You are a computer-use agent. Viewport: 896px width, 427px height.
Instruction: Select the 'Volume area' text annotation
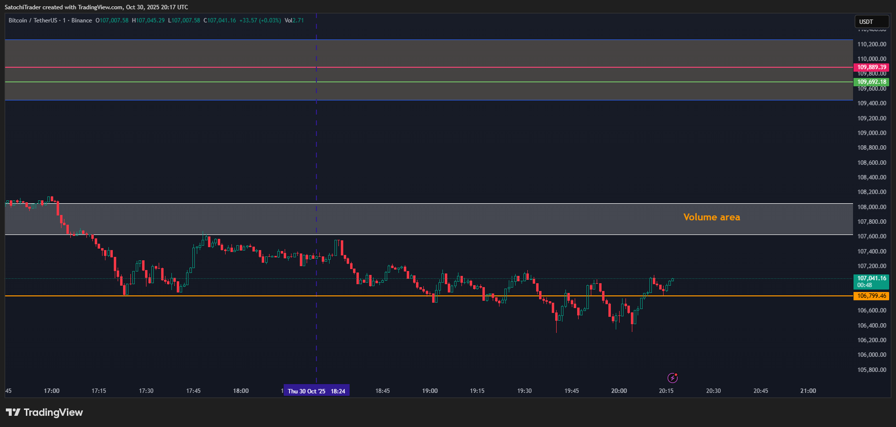tap(711, 217)
